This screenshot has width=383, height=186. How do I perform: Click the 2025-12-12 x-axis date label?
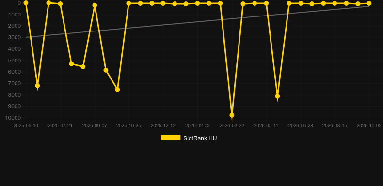click(163, 126)
